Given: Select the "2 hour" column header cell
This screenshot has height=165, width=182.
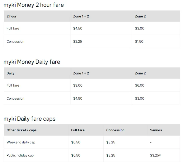Looking at the screenshot, I should coord(11,16).
